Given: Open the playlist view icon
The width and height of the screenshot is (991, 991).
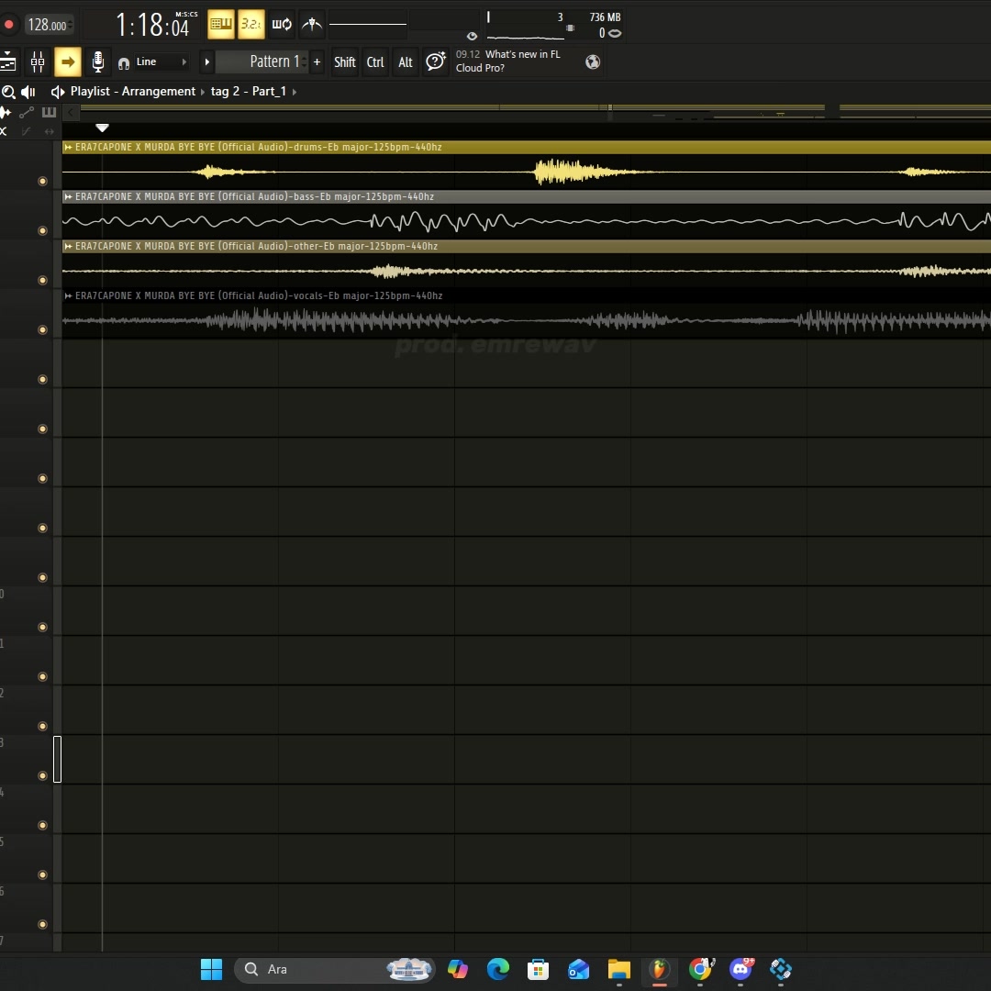Looking at the screenshot, I should coord(7,62).
